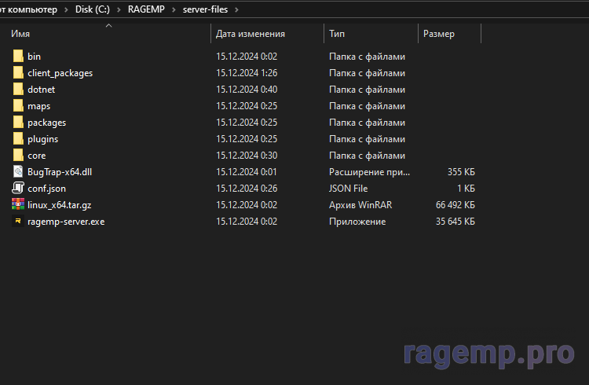Click the size 66 492 КБ
Image resolution: width=589 pixels, height=385 pixels.
[x=455, y=205]
